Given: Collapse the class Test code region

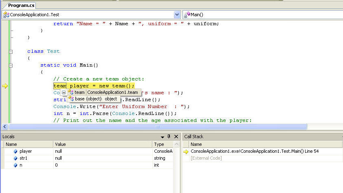Looking at the screenshot, I should point(11,52).
